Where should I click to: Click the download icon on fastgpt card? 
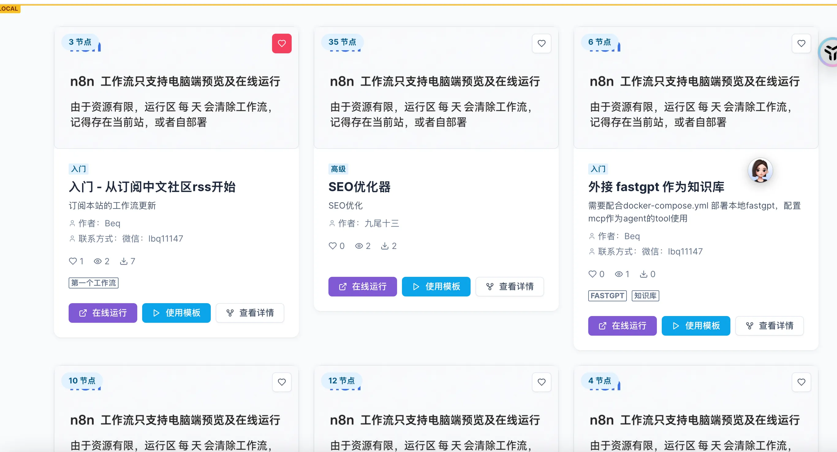(643, 274)
